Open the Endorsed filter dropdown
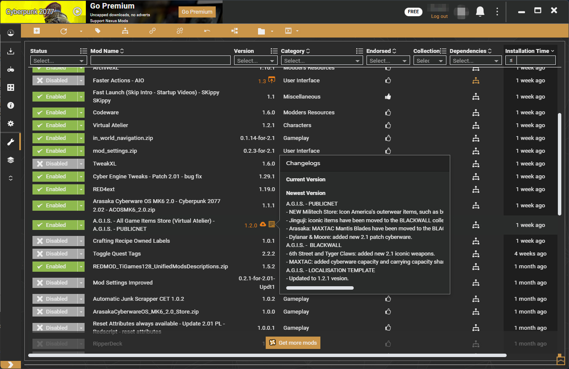 388,61
